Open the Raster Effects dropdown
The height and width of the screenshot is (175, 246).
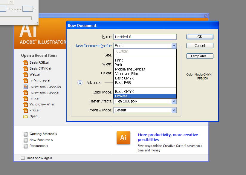click(x=174, y=101)
